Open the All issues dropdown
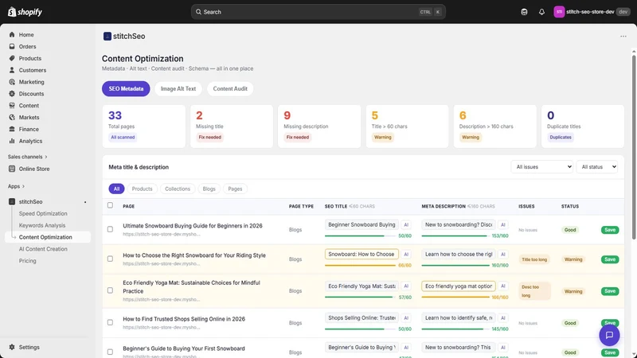Viewport: 637px width, 358px height. pos(542,167)
